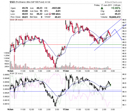130x111 pixels.
Task: Click the RSP (5 min) chart label
Action: 16,74
